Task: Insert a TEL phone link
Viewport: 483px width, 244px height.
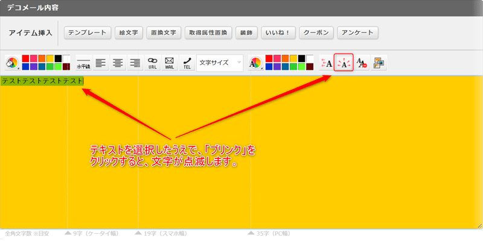Action: [187, 63]
